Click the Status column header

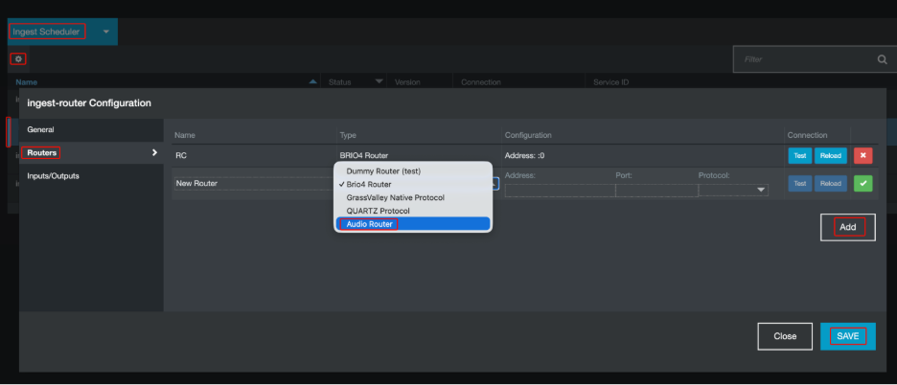(x=340, y=82)
